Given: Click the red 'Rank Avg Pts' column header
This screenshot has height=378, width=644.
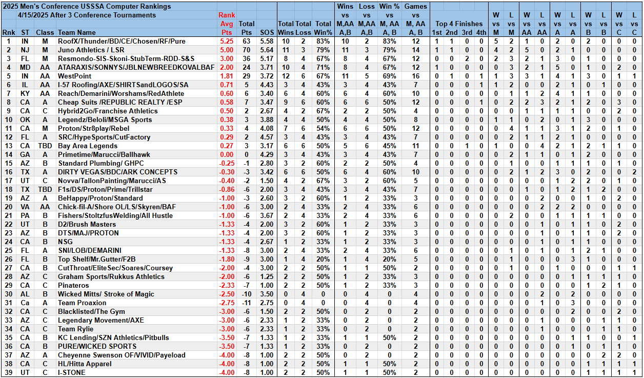Looking at the screenshot, I should tap(226, 24).
